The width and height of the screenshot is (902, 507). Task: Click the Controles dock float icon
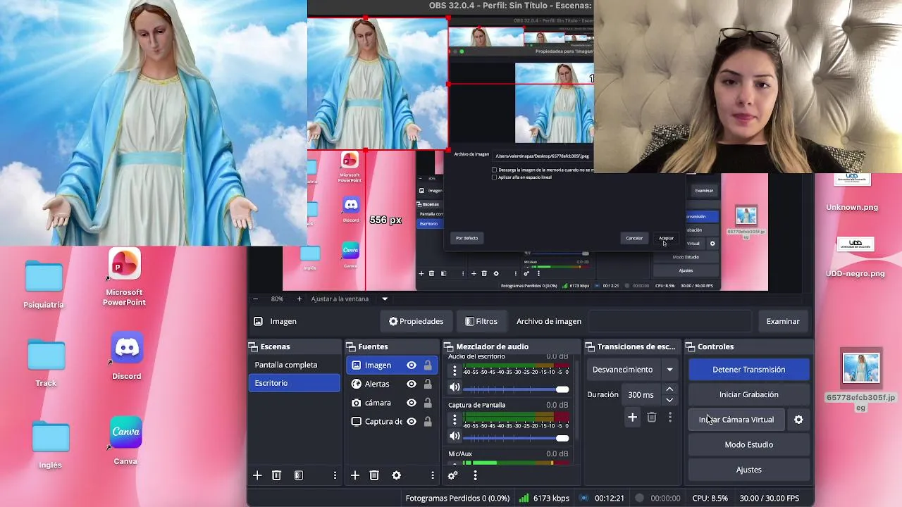pos(690,346)
